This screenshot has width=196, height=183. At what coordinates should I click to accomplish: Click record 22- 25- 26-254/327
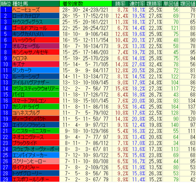click(x=85, y=28)
